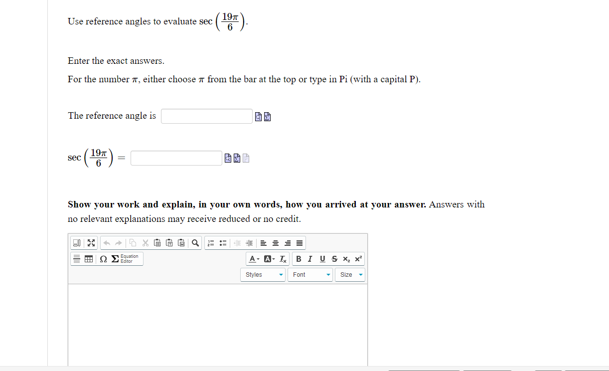Click the Paste as Plain Text icon
The height and width of the screenshot is (371, 609).
(169, 243)
